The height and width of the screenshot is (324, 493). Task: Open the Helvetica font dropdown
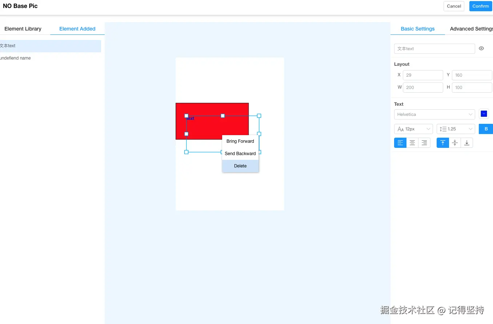pos(434,114)
